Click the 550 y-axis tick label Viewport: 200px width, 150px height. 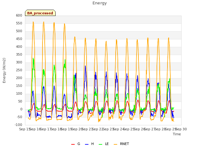[19, 23]
